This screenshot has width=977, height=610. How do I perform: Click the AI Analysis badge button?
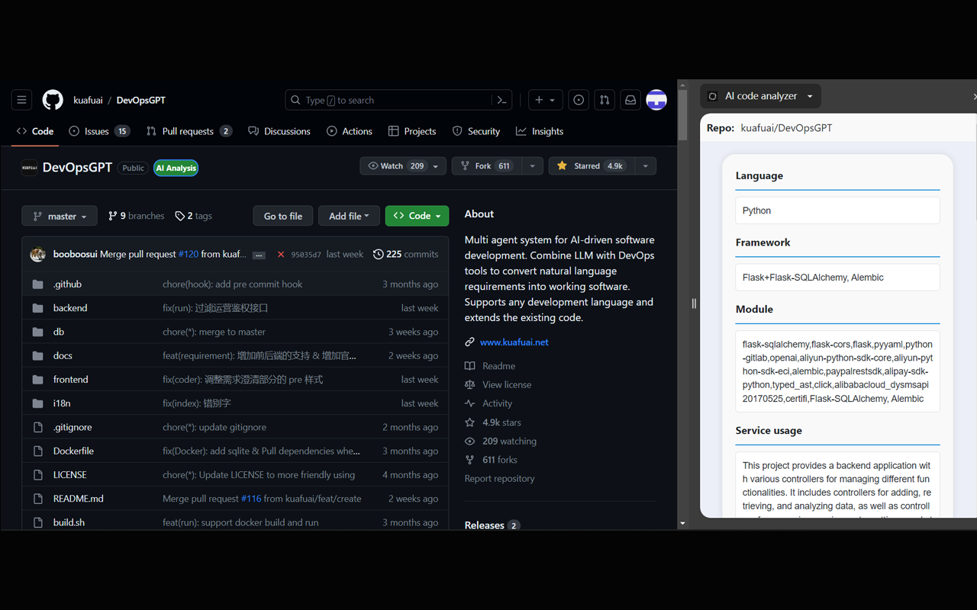[x=176, y=168]
